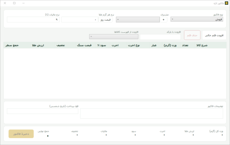Image resolution: width=230 pixels, height=145 pixels.
Task: Click the ذخیرهٔ فاکتور save button
Action: [21, 134]
